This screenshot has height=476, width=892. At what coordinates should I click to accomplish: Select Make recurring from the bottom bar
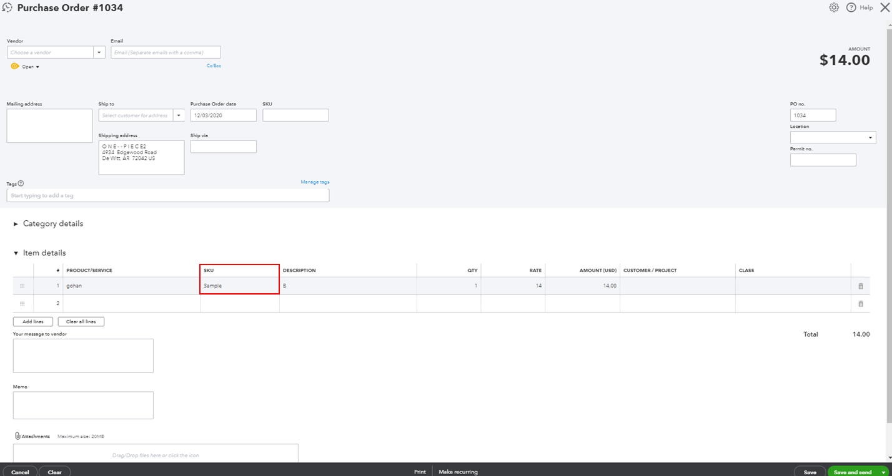click(x=458, y=472)
